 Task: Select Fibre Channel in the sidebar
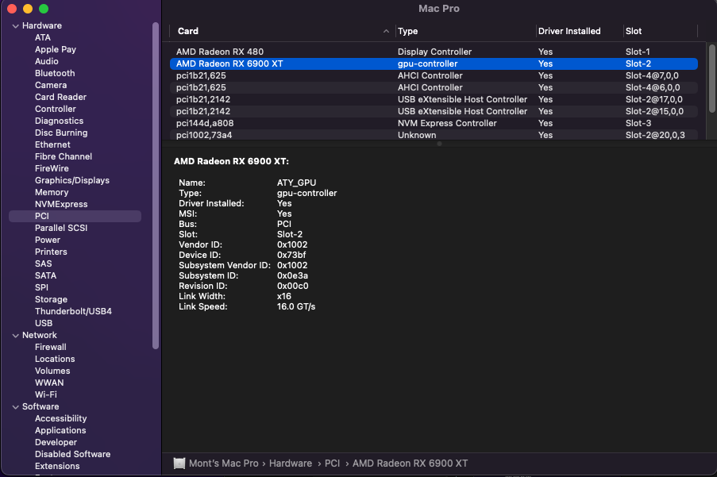coord(64,156)
